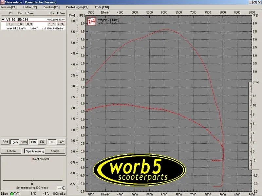The height and width of the screenshot is (196, 262).
Task: Click the p4 logo in the chart corner
Action: [91, 22]
